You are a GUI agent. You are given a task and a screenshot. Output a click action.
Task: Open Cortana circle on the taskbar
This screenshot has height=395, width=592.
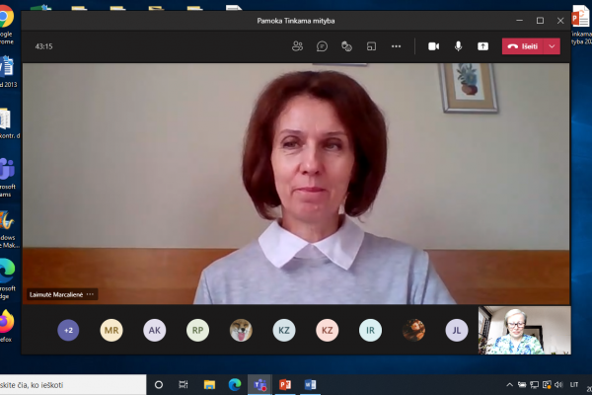159,385
